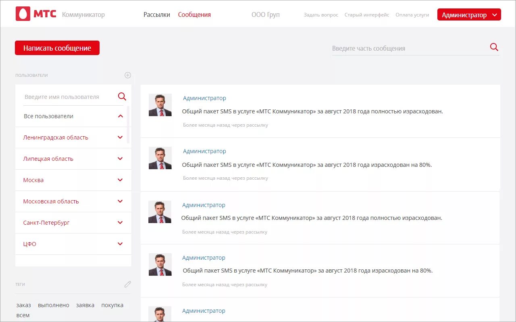Open the first message's Администратор sender link
This screenshot has width=516, height=322.
204,98
